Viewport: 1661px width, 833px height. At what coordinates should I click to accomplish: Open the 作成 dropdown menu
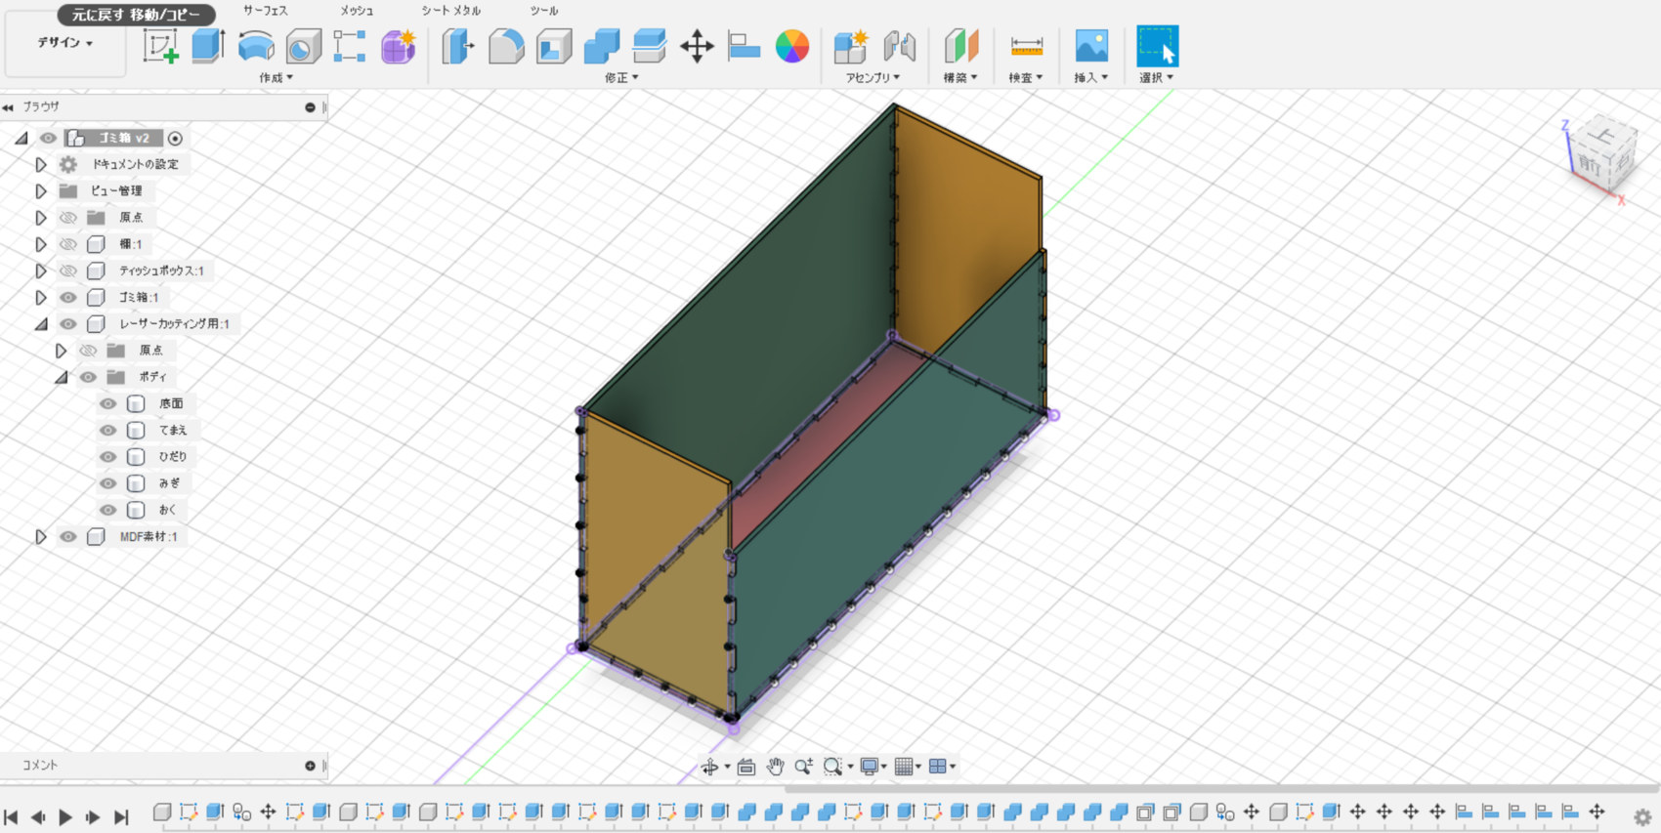point(276,78)
